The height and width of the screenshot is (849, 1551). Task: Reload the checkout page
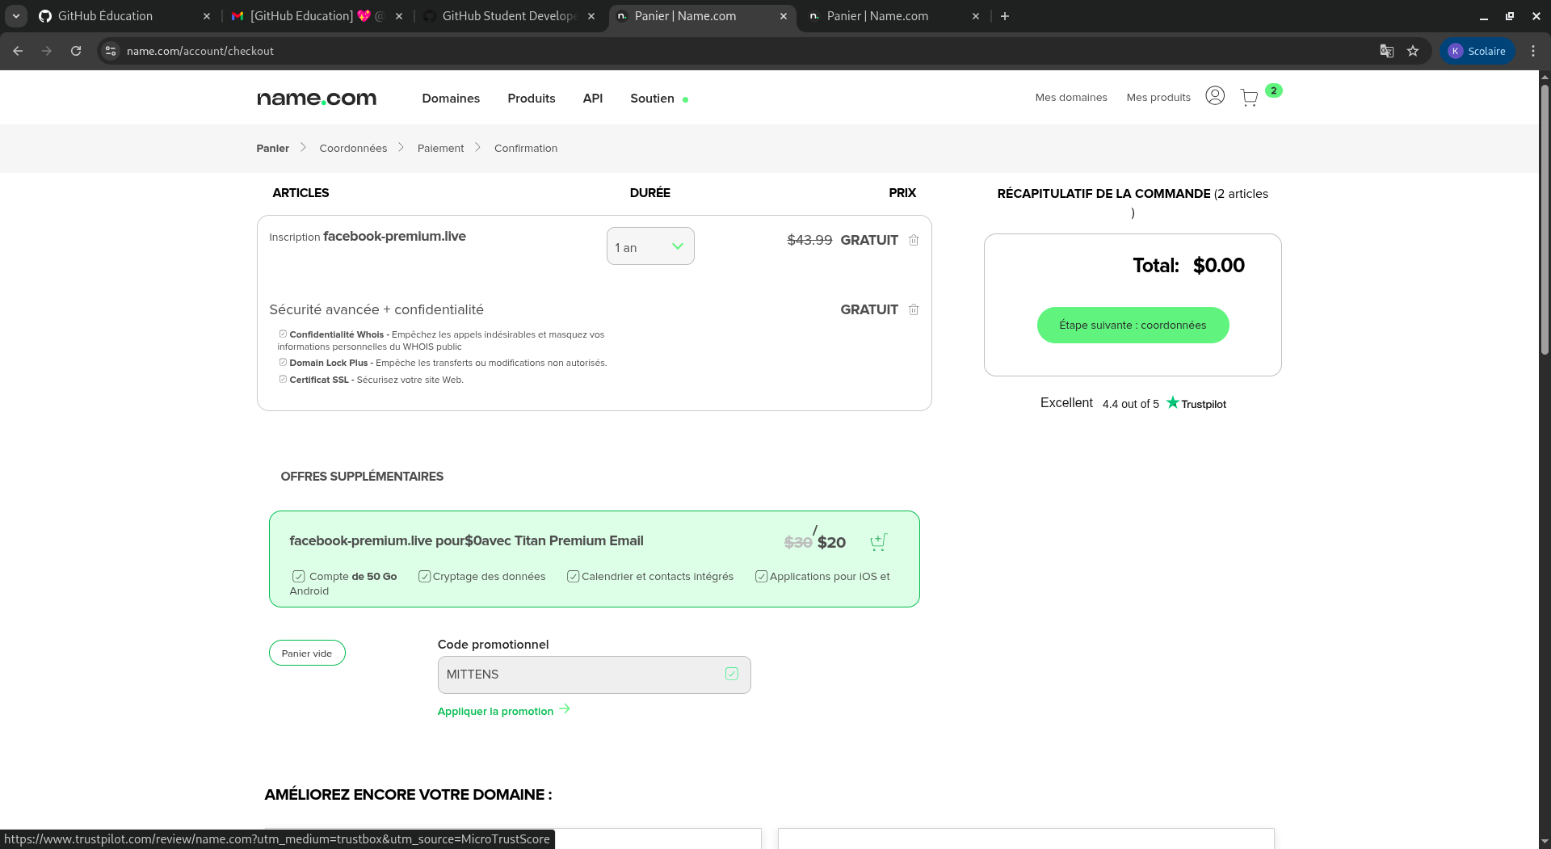pyautogui.click(x=76, y=51)
